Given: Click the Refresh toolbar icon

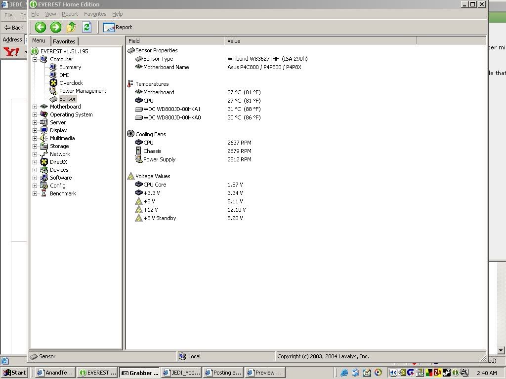Looking at the screenshot, I should pyautogui.click(x=87, y=27).
